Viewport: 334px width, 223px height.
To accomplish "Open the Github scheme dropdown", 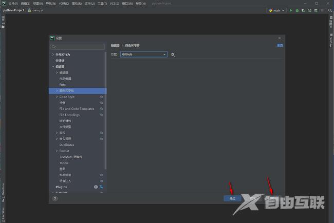I will (143, 54).
